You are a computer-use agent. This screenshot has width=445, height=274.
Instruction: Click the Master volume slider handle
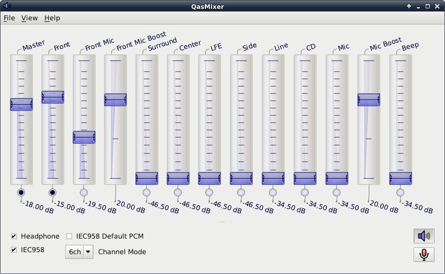click(21, 104)
